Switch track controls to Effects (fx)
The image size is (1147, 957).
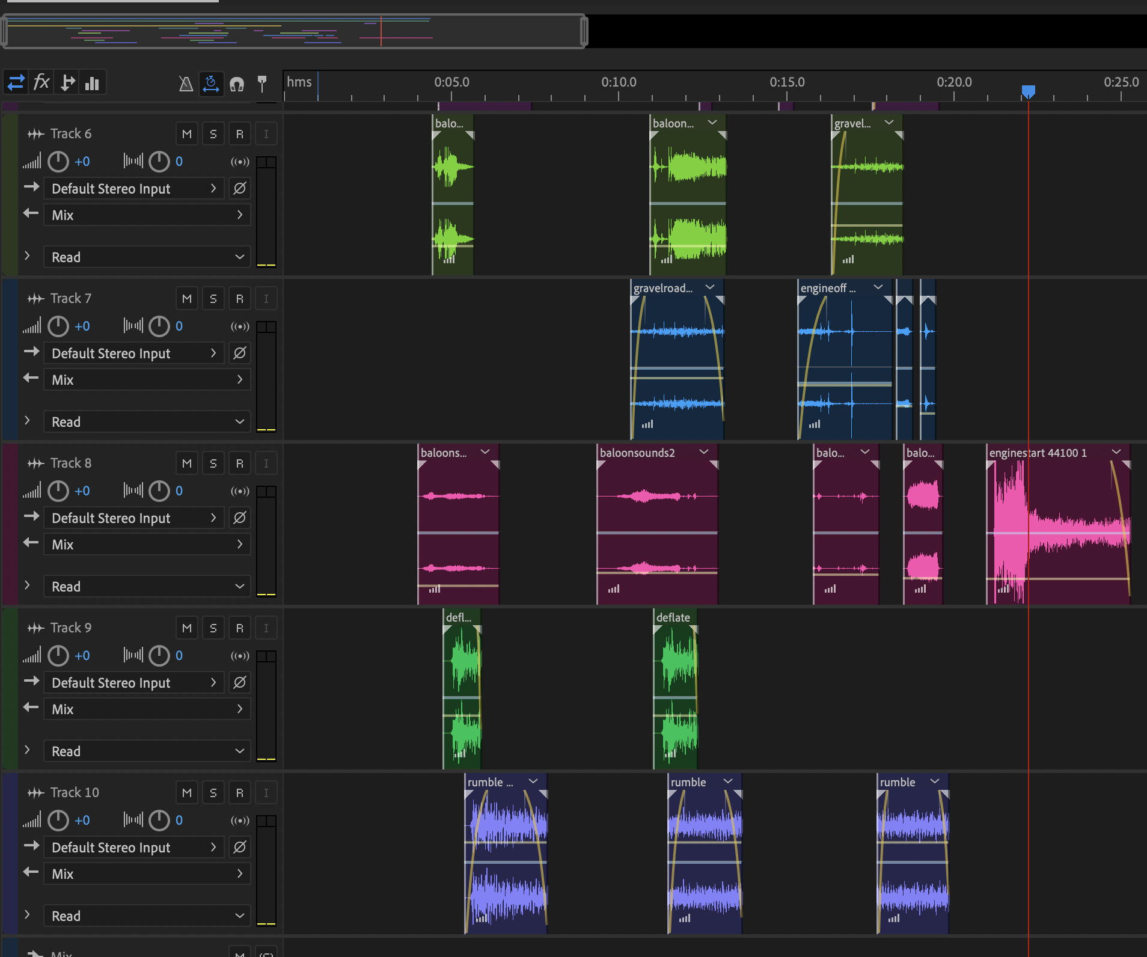(x=41, y=82)
